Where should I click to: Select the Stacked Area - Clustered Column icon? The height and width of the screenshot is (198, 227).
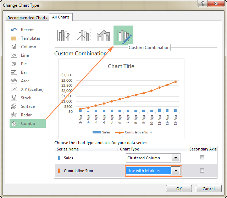[103, 35]
